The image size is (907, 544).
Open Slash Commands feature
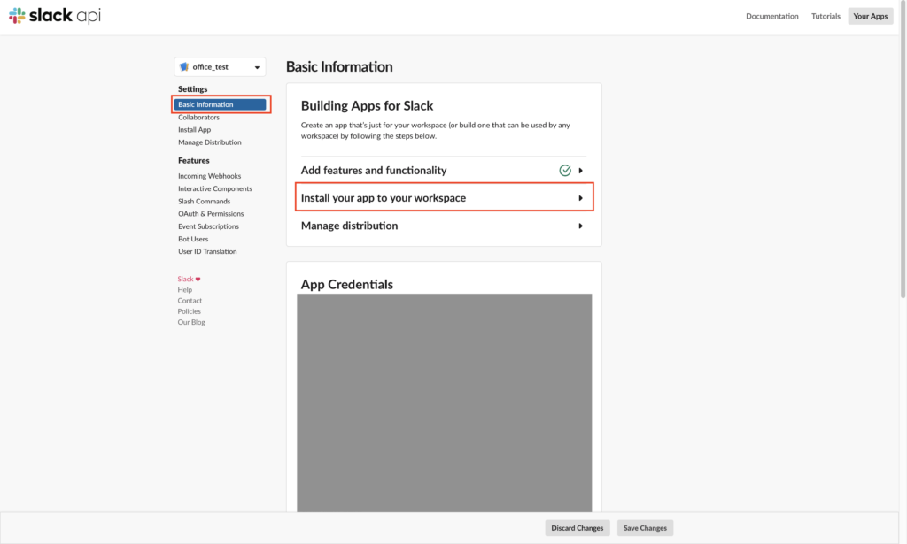click(204, 202)
